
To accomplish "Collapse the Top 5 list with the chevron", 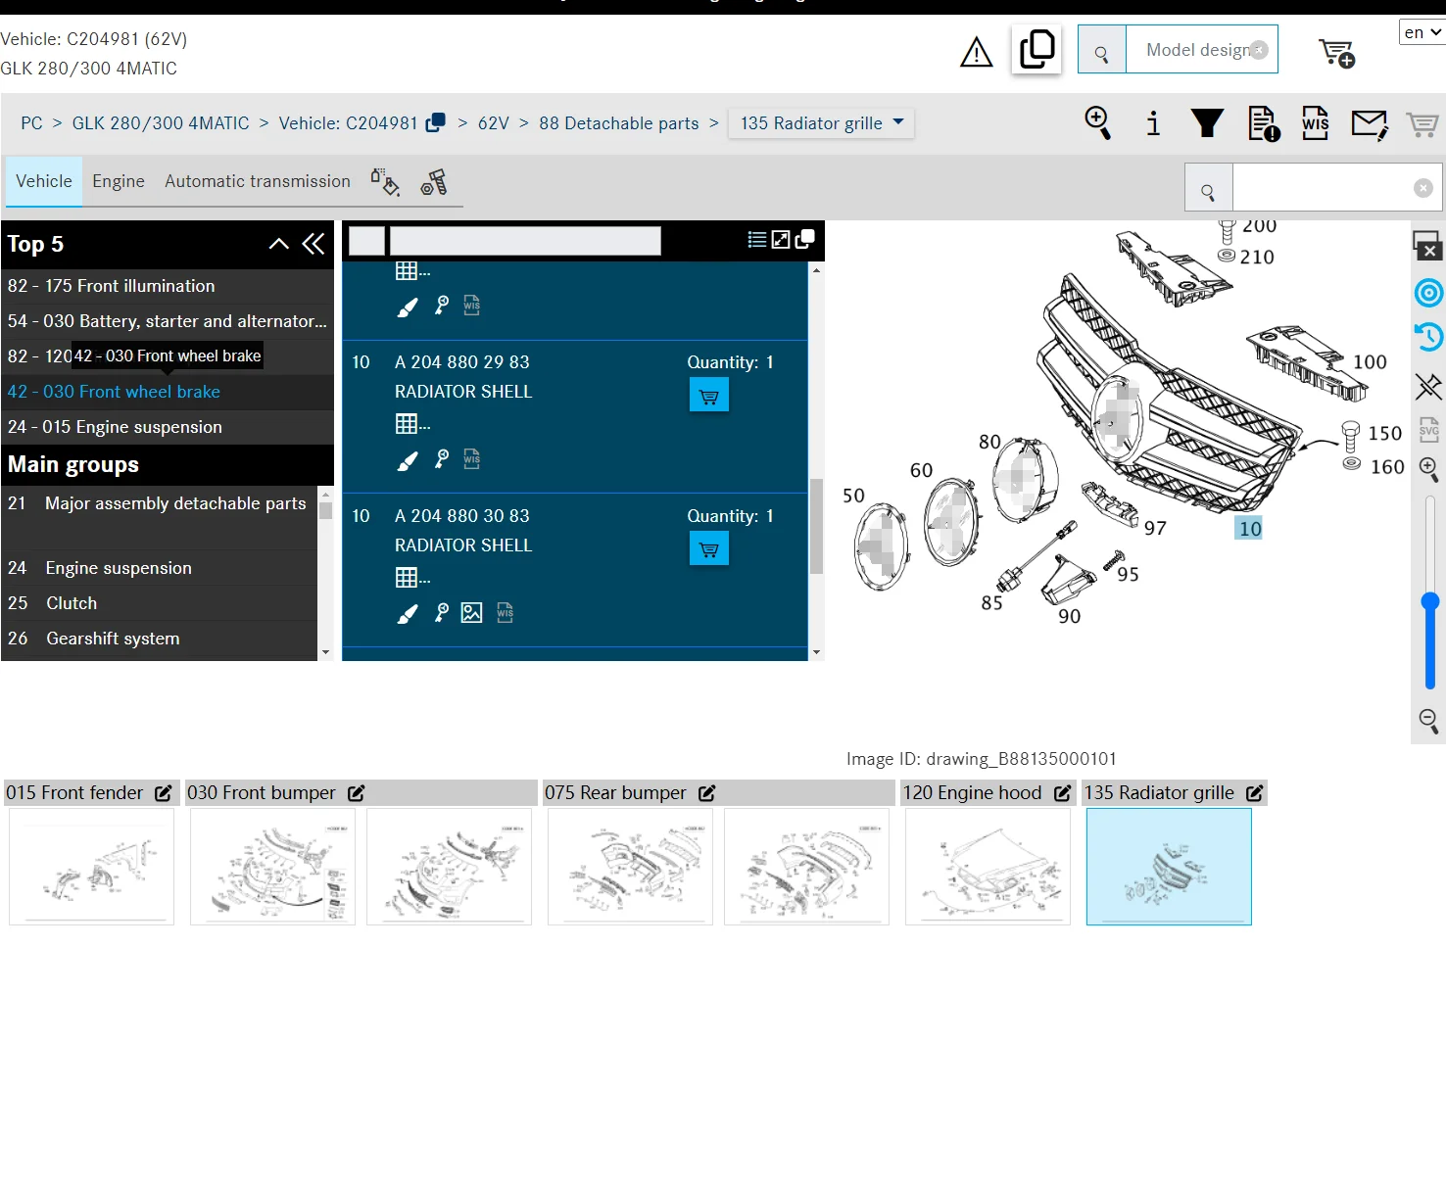I will click(279, 244).
